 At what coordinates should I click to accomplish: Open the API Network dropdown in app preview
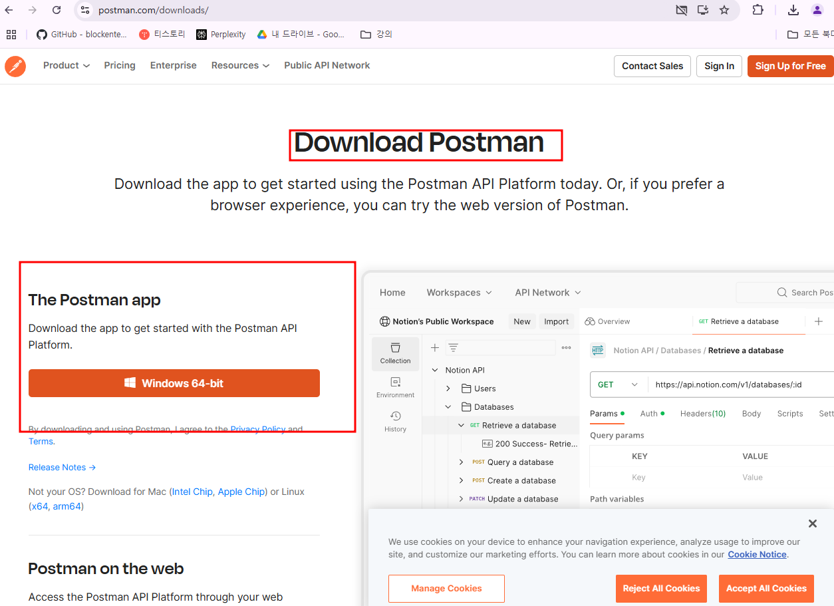coord(548,293)
